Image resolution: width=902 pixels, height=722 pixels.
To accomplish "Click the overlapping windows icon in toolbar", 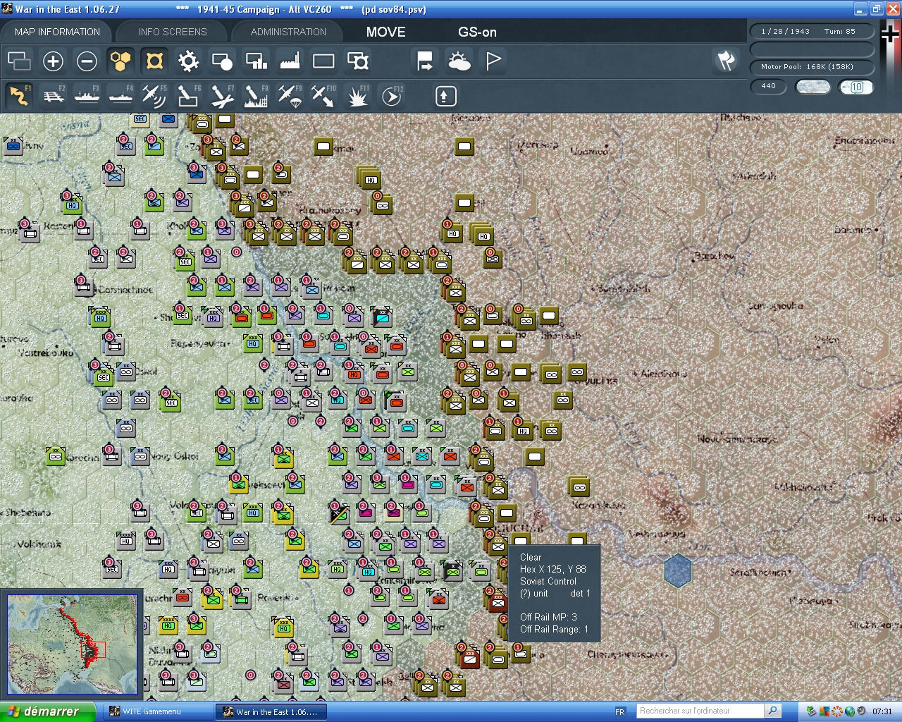I will point(19,61).
